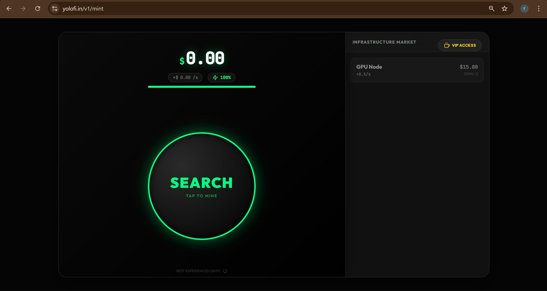Open the Chrome three-dot menu

(x=538, y=9)
